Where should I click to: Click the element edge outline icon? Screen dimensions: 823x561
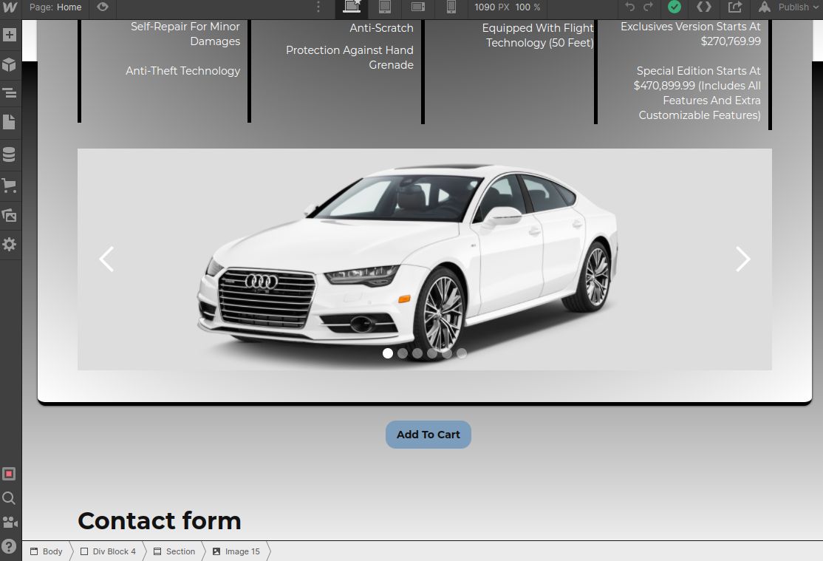click(x=9, y=474)
